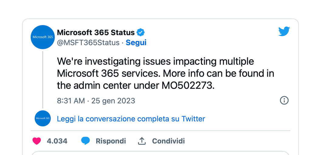Image resolution: width=311 pixels, height=155 pixels.
Task: Like the tweet with the heart icon
Action: coord(37,141)
